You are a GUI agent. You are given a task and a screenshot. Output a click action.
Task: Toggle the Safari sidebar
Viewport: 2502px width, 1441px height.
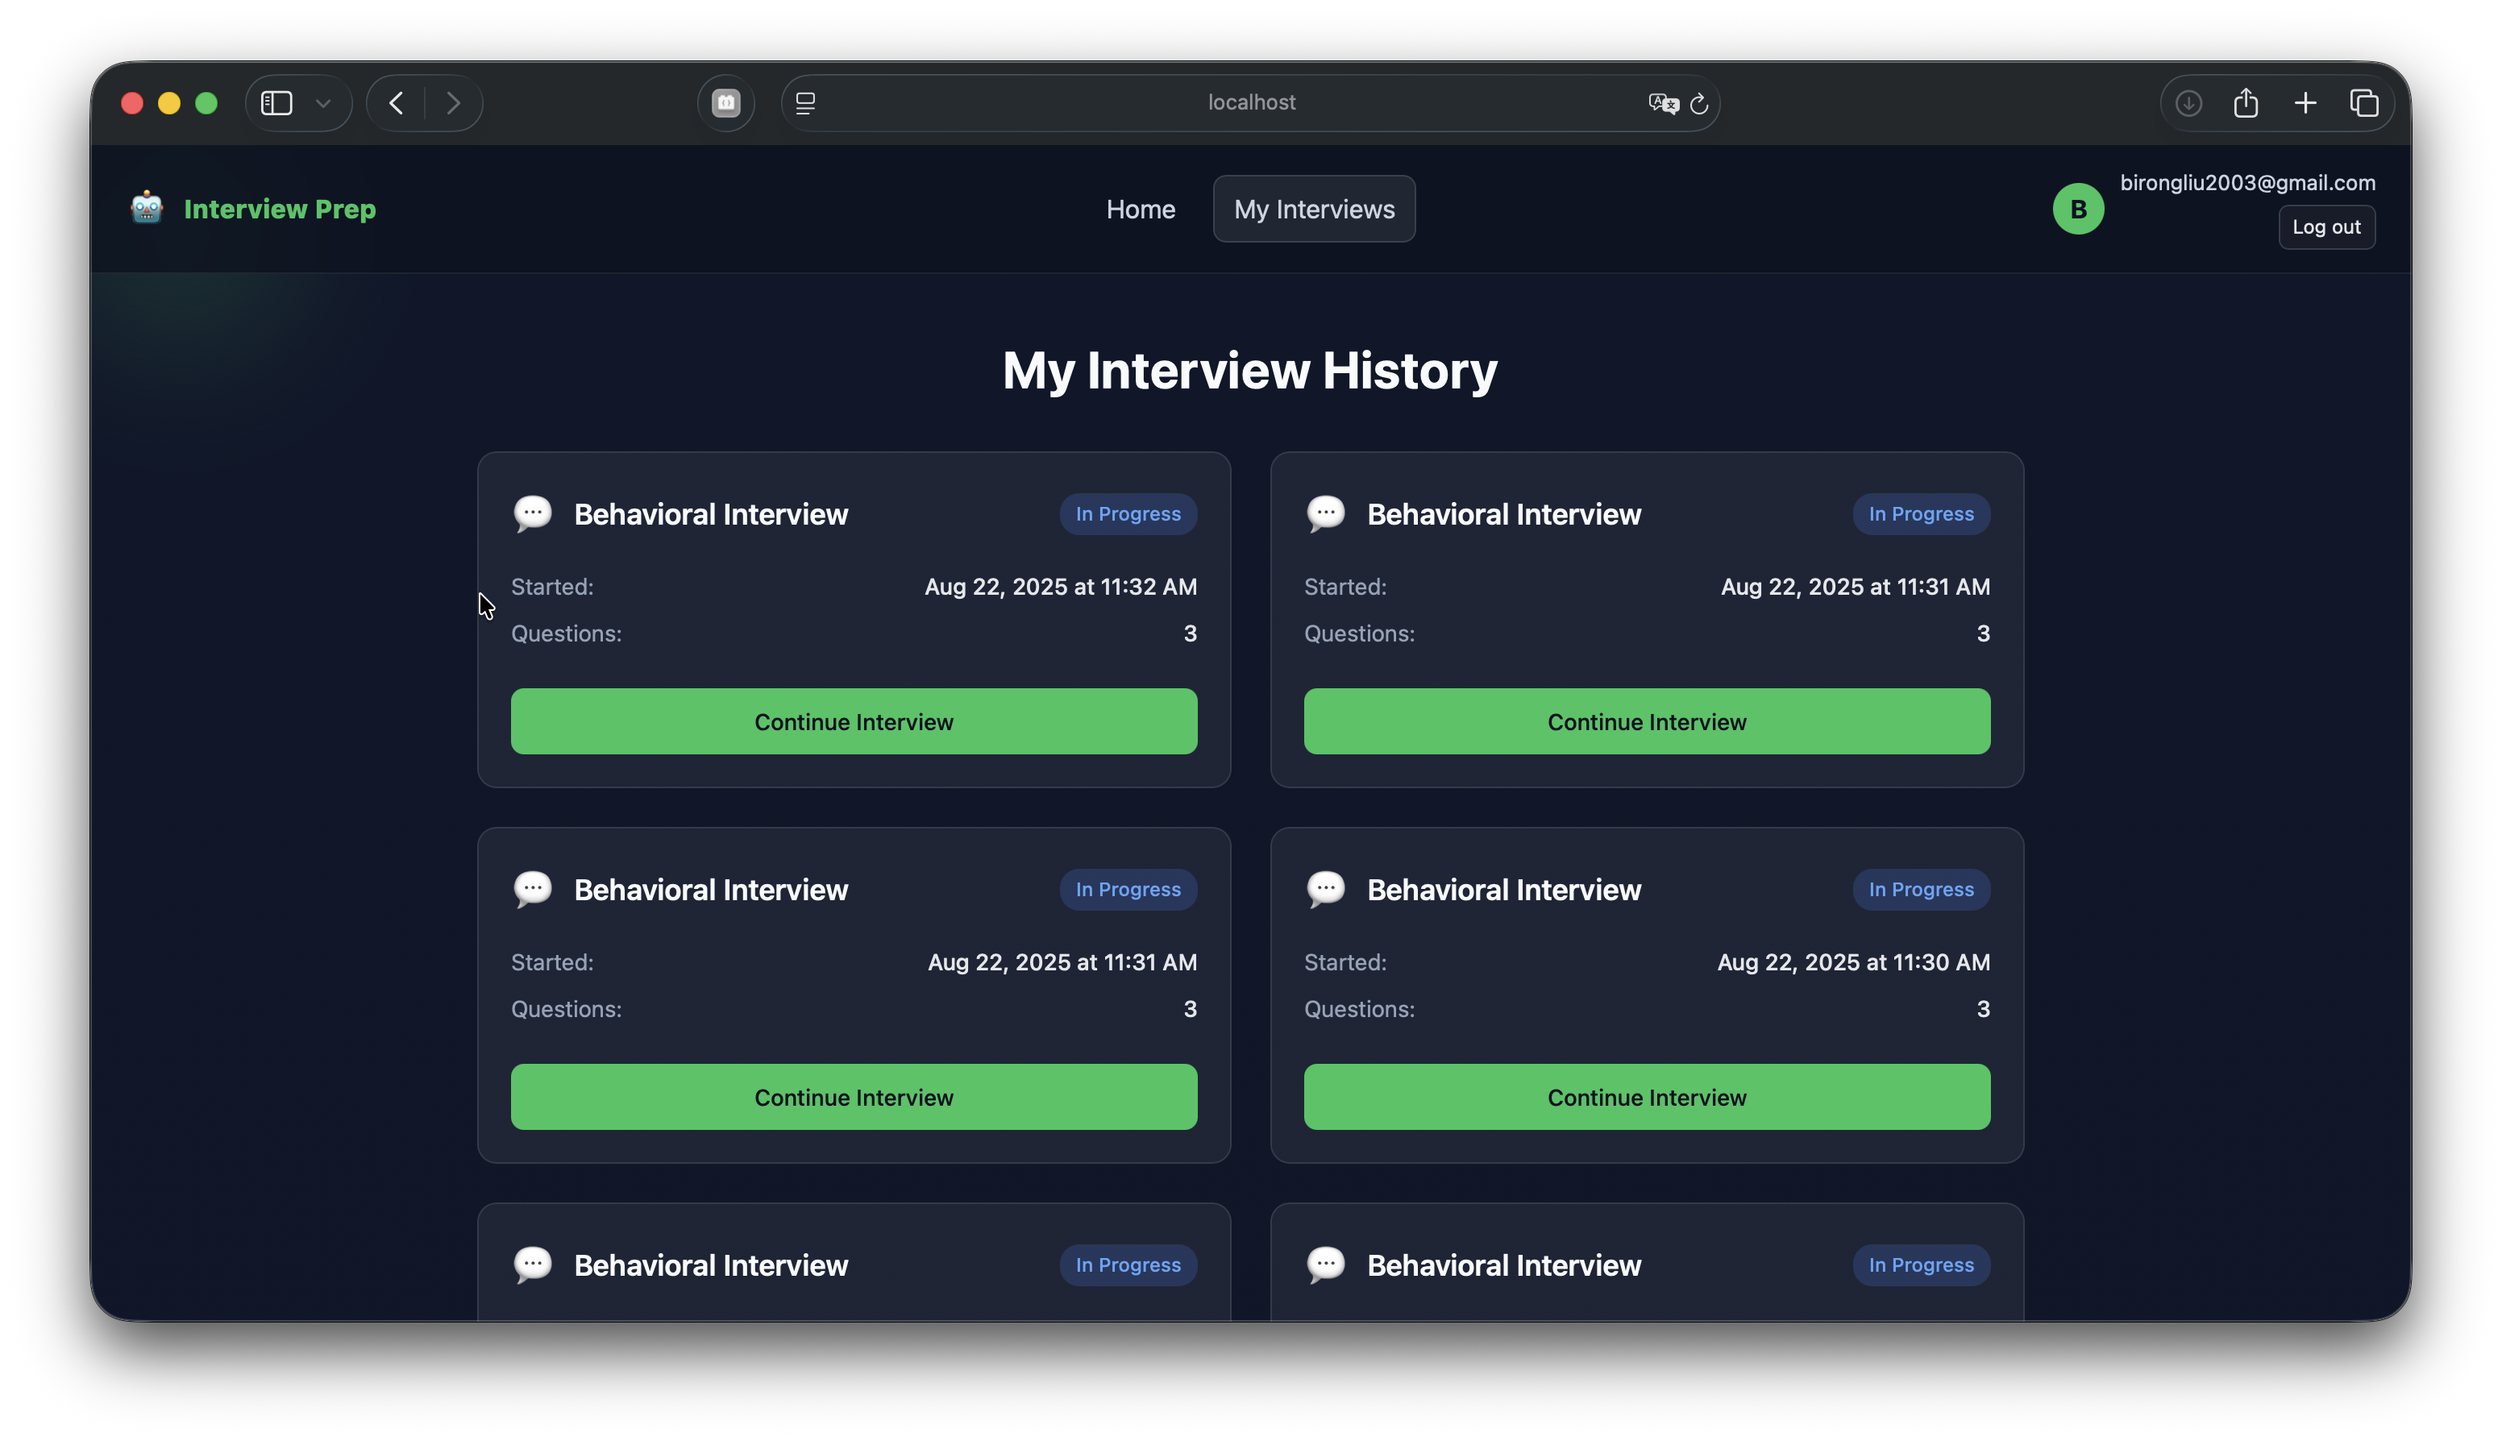[276, 103]
